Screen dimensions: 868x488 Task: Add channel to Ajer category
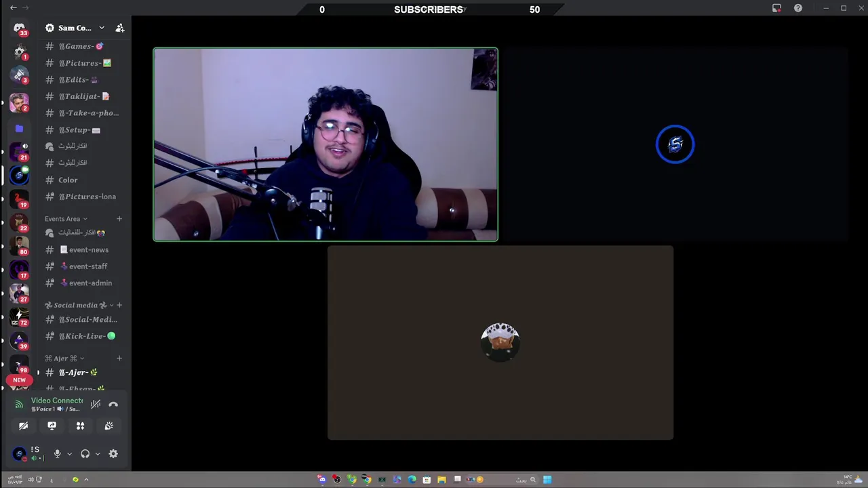click(x=119, y=358)
